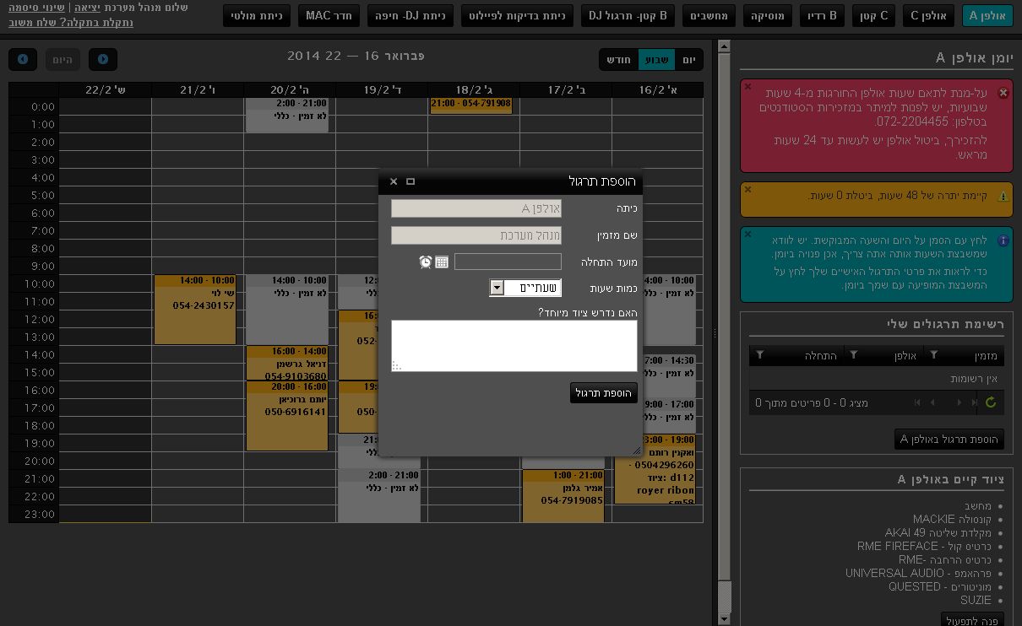Open filter on מזמין column header
Screen dimensions: 1022x626
tap(933, 356)
